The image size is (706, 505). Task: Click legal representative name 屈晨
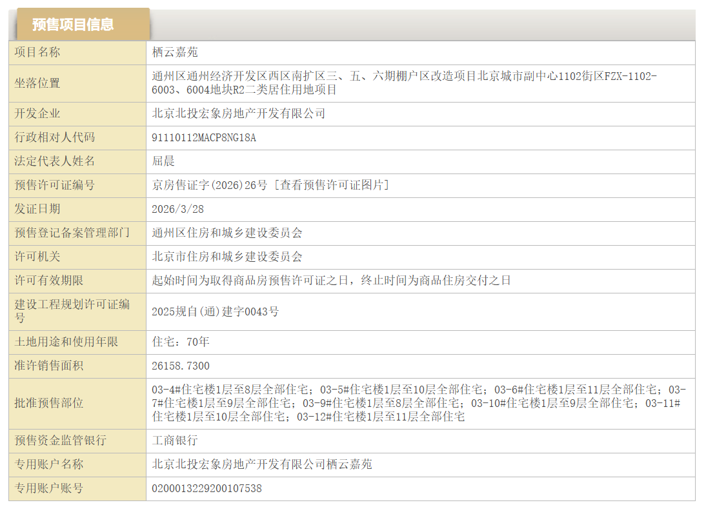point(163,161)
